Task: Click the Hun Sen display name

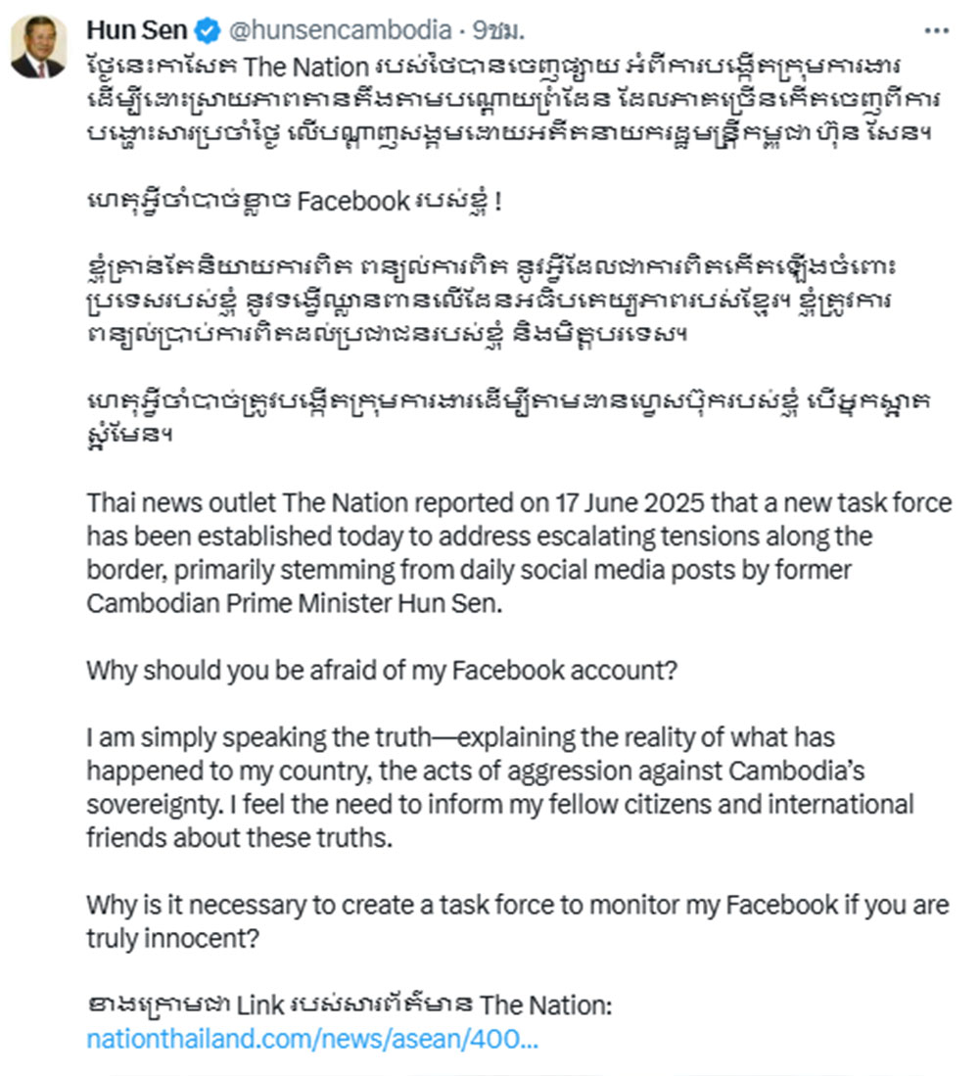Action: click(136, 30)
